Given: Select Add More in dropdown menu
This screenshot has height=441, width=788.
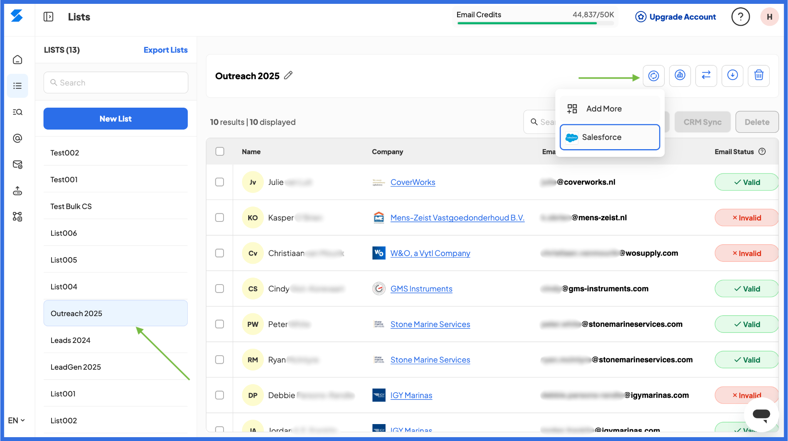Looking at the screenshot, I should pyautogui.click(x=610, y=109).
